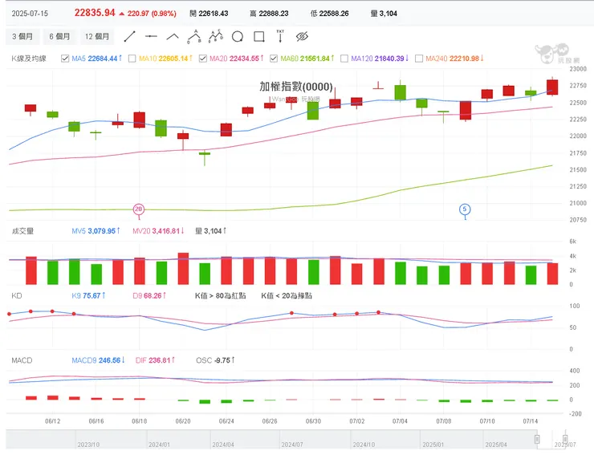Viewport: 594px width, 455px height.
Task: Click the MV5 value 3,079.95
Action: (x=101, y=231)
